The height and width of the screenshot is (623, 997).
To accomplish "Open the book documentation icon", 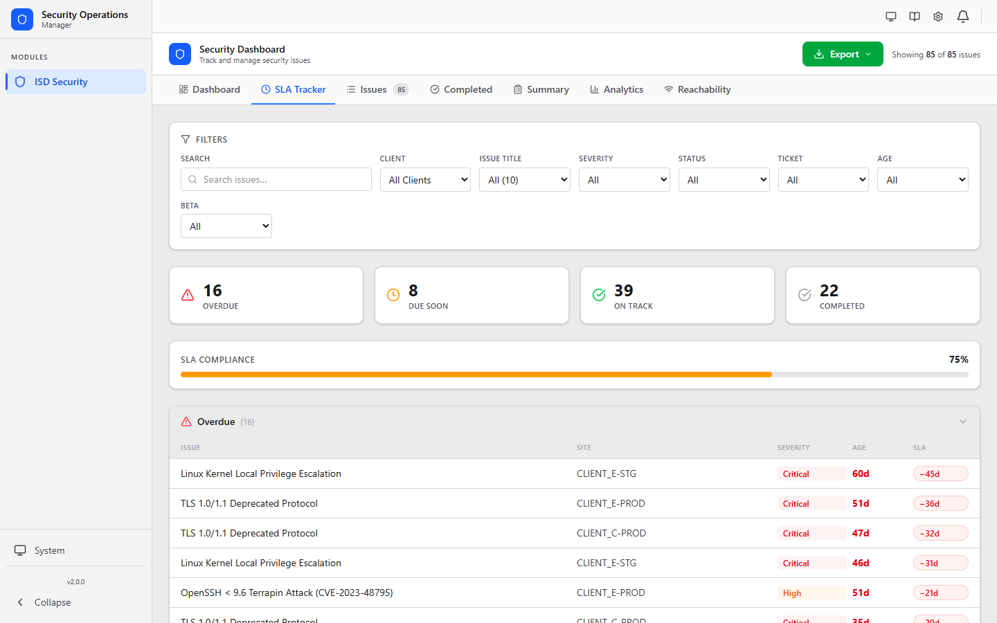I will point(915,17).
